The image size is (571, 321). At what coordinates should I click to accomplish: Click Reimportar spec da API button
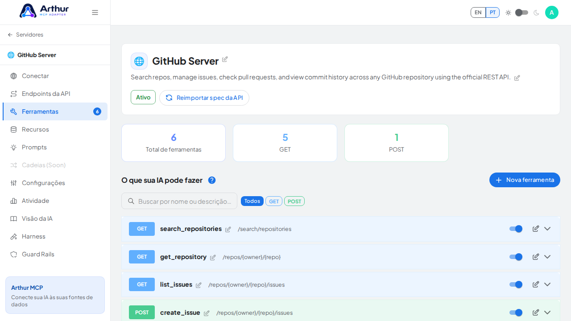click(x=204, y=98)
